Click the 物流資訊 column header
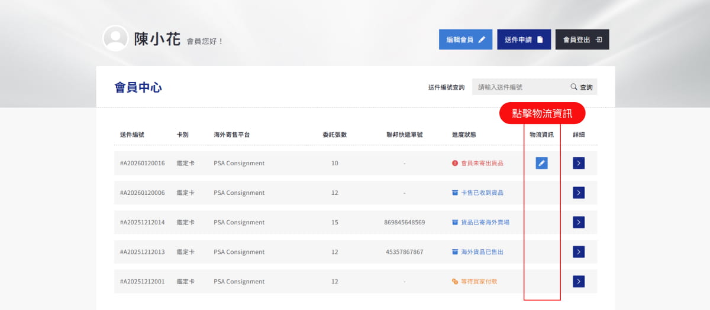 coord(541,135)
